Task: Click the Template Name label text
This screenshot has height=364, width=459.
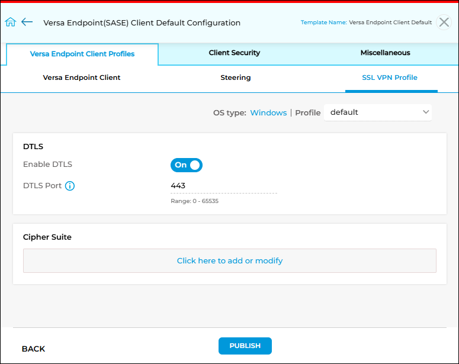Action: [324, 22]
